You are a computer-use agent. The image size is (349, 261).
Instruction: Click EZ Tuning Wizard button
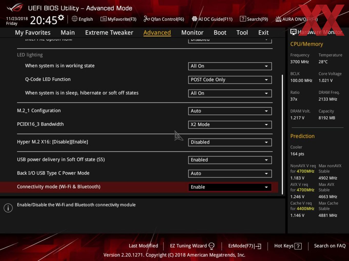(x=192, y=246)
